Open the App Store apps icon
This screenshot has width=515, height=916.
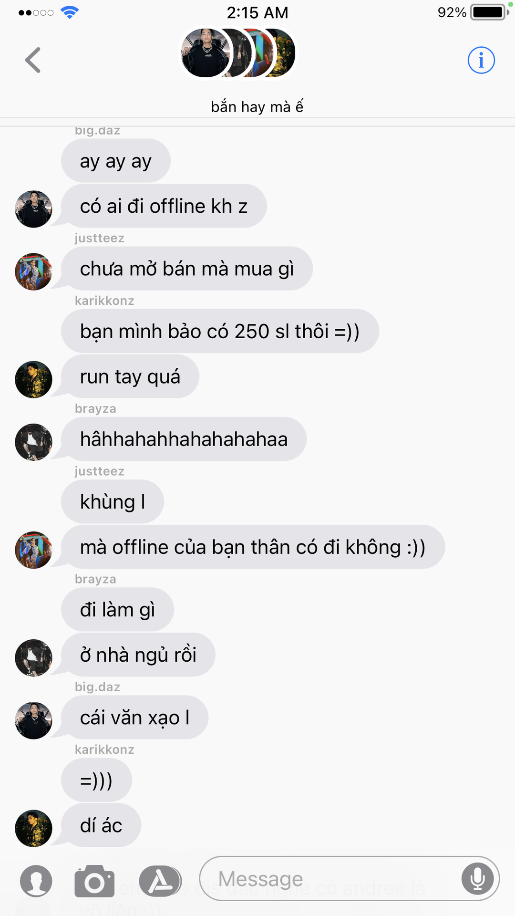tap(160, 881)
